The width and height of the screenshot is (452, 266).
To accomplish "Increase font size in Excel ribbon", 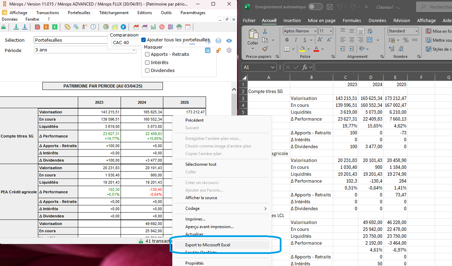I will tap(321, 40).
